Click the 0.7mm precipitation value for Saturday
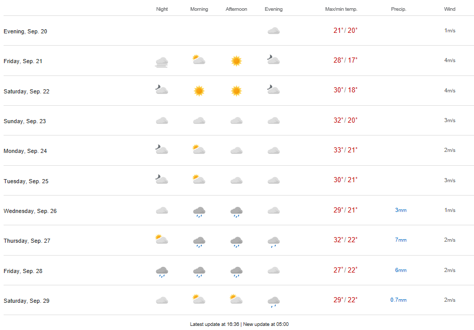 click(x=398, y=300)
